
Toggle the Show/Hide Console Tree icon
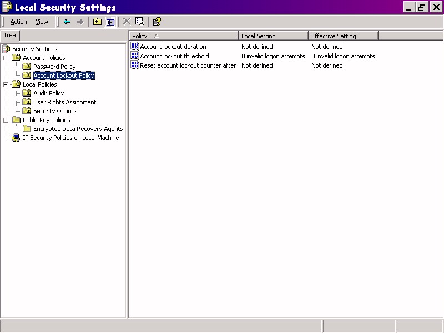coord(110,22)
